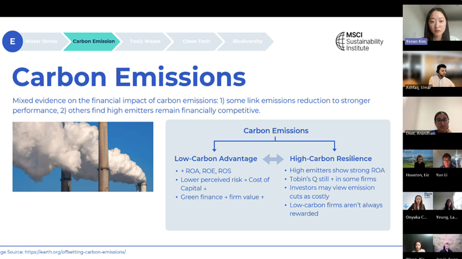Select the Water Stress chevron tab

pos(42,42)
